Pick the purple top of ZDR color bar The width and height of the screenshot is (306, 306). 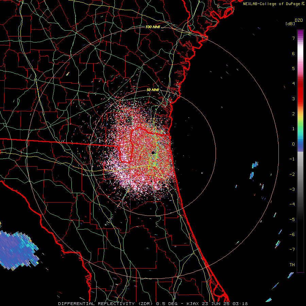coord(300,32)
